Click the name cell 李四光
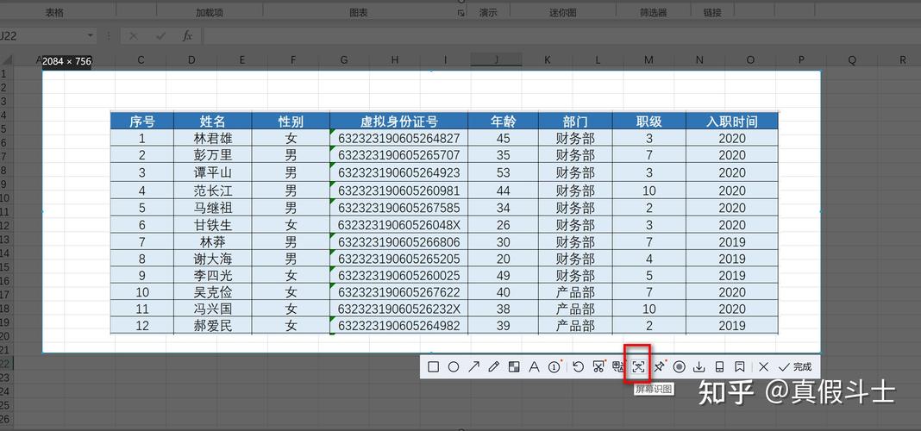Image resolution: width=921 pixels, height=431 pixels. coord(213,275)
